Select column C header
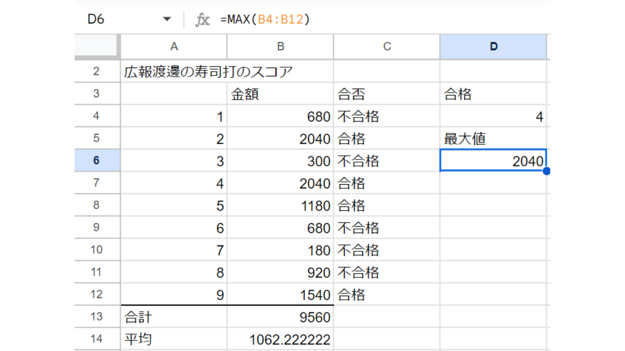The width and height of the screenshot is (625, 351). click(x=387, y=47)
